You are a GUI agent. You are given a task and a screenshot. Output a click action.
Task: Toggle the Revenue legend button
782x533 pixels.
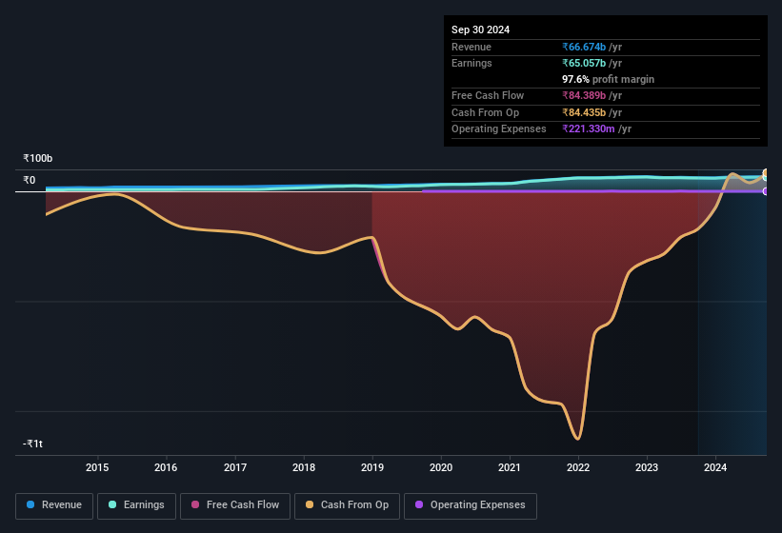(54, 505)
